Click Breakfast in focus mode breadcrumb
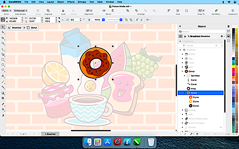 pyautogui.click(x=17, y=28)
